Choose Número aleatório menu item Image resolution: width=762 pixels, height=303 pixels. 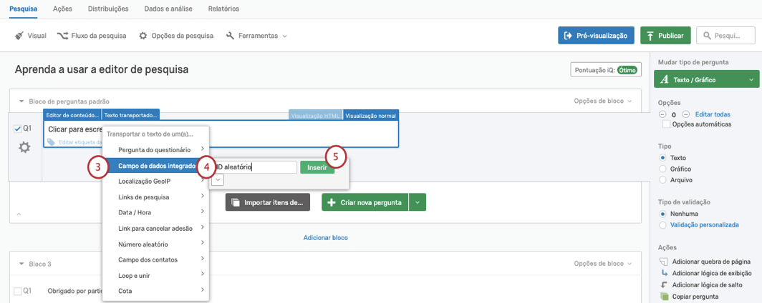pyautogui.click(x=156, y=244)
